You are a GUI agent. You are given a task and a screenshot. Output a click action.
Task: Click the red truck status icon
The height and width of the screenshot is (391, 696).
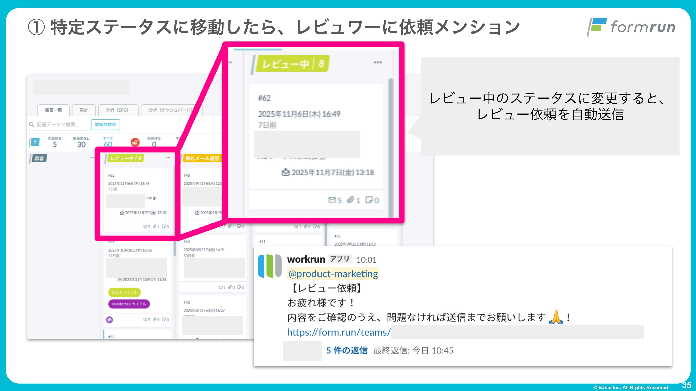pyautogui.click(x=135, y=142)
